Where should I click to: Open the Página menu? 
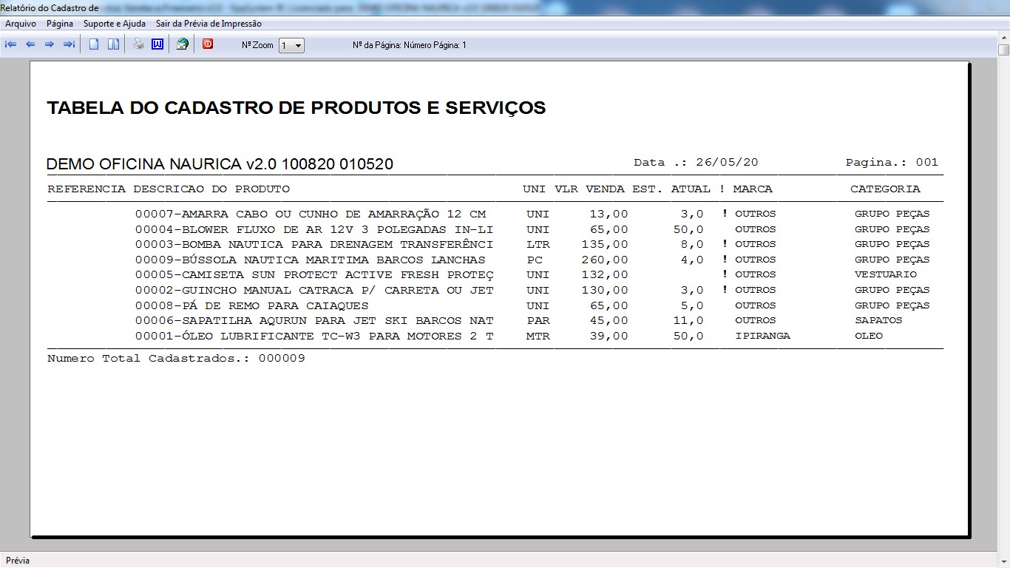[x=60, y=24]
